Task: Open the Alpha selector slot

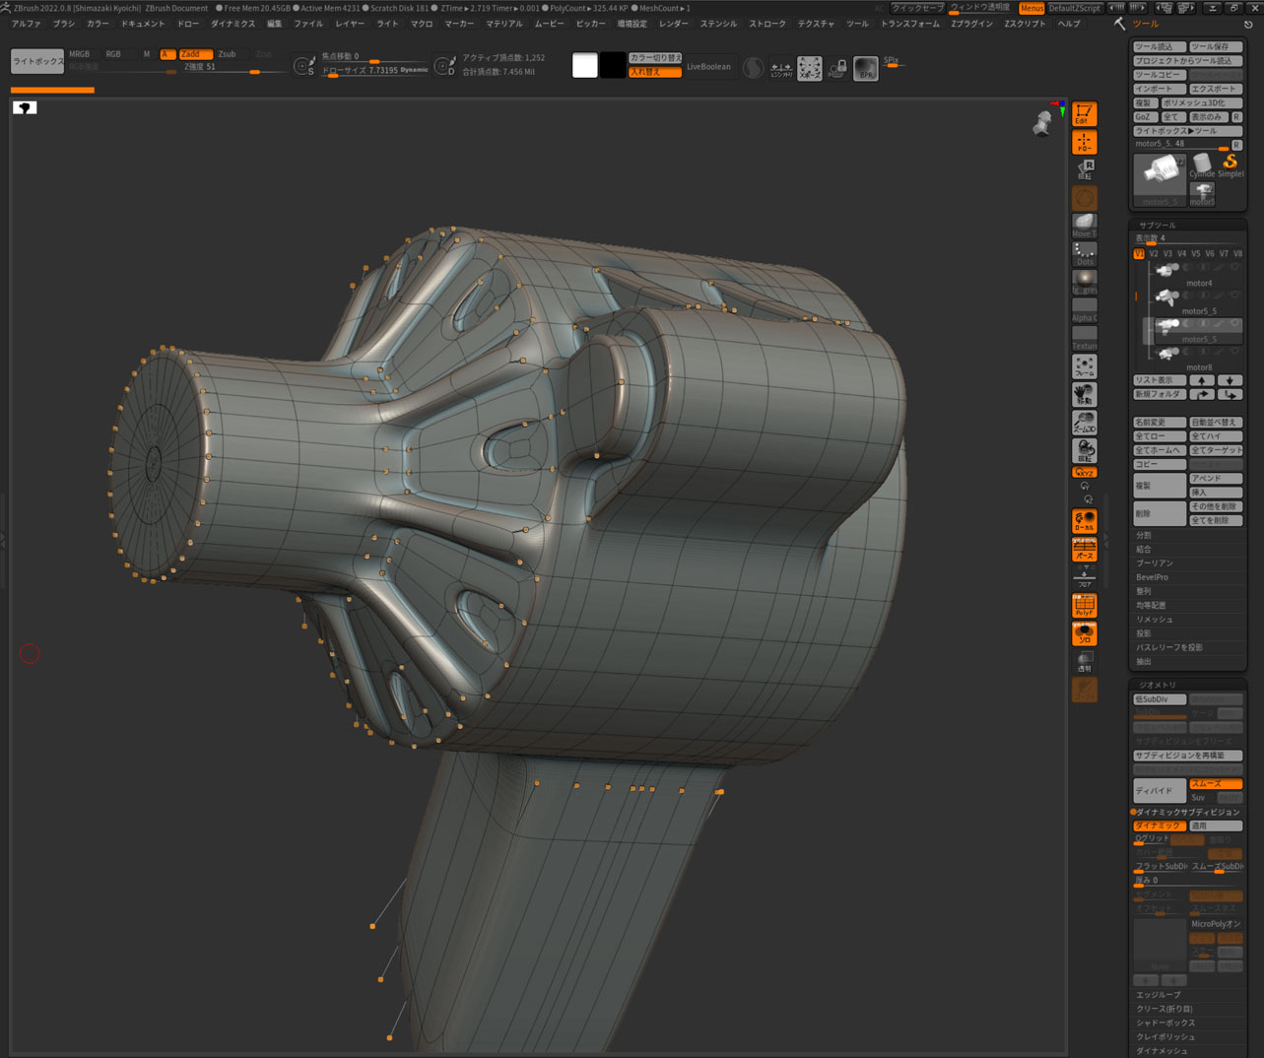Action: [x=1084, y=311]
